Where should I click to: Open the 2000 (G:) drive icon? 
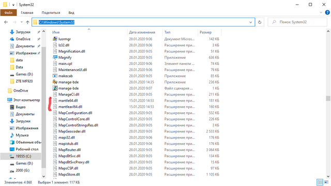click(12, 171)
